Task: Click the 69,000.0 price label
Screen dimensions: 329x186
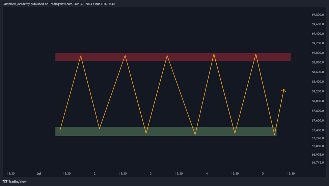Action: click(x=318, y=53)
